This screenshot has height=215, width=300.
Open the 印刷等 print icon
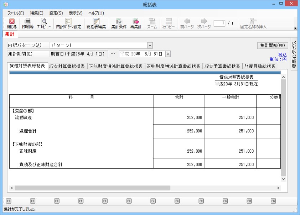pos(28,22)
